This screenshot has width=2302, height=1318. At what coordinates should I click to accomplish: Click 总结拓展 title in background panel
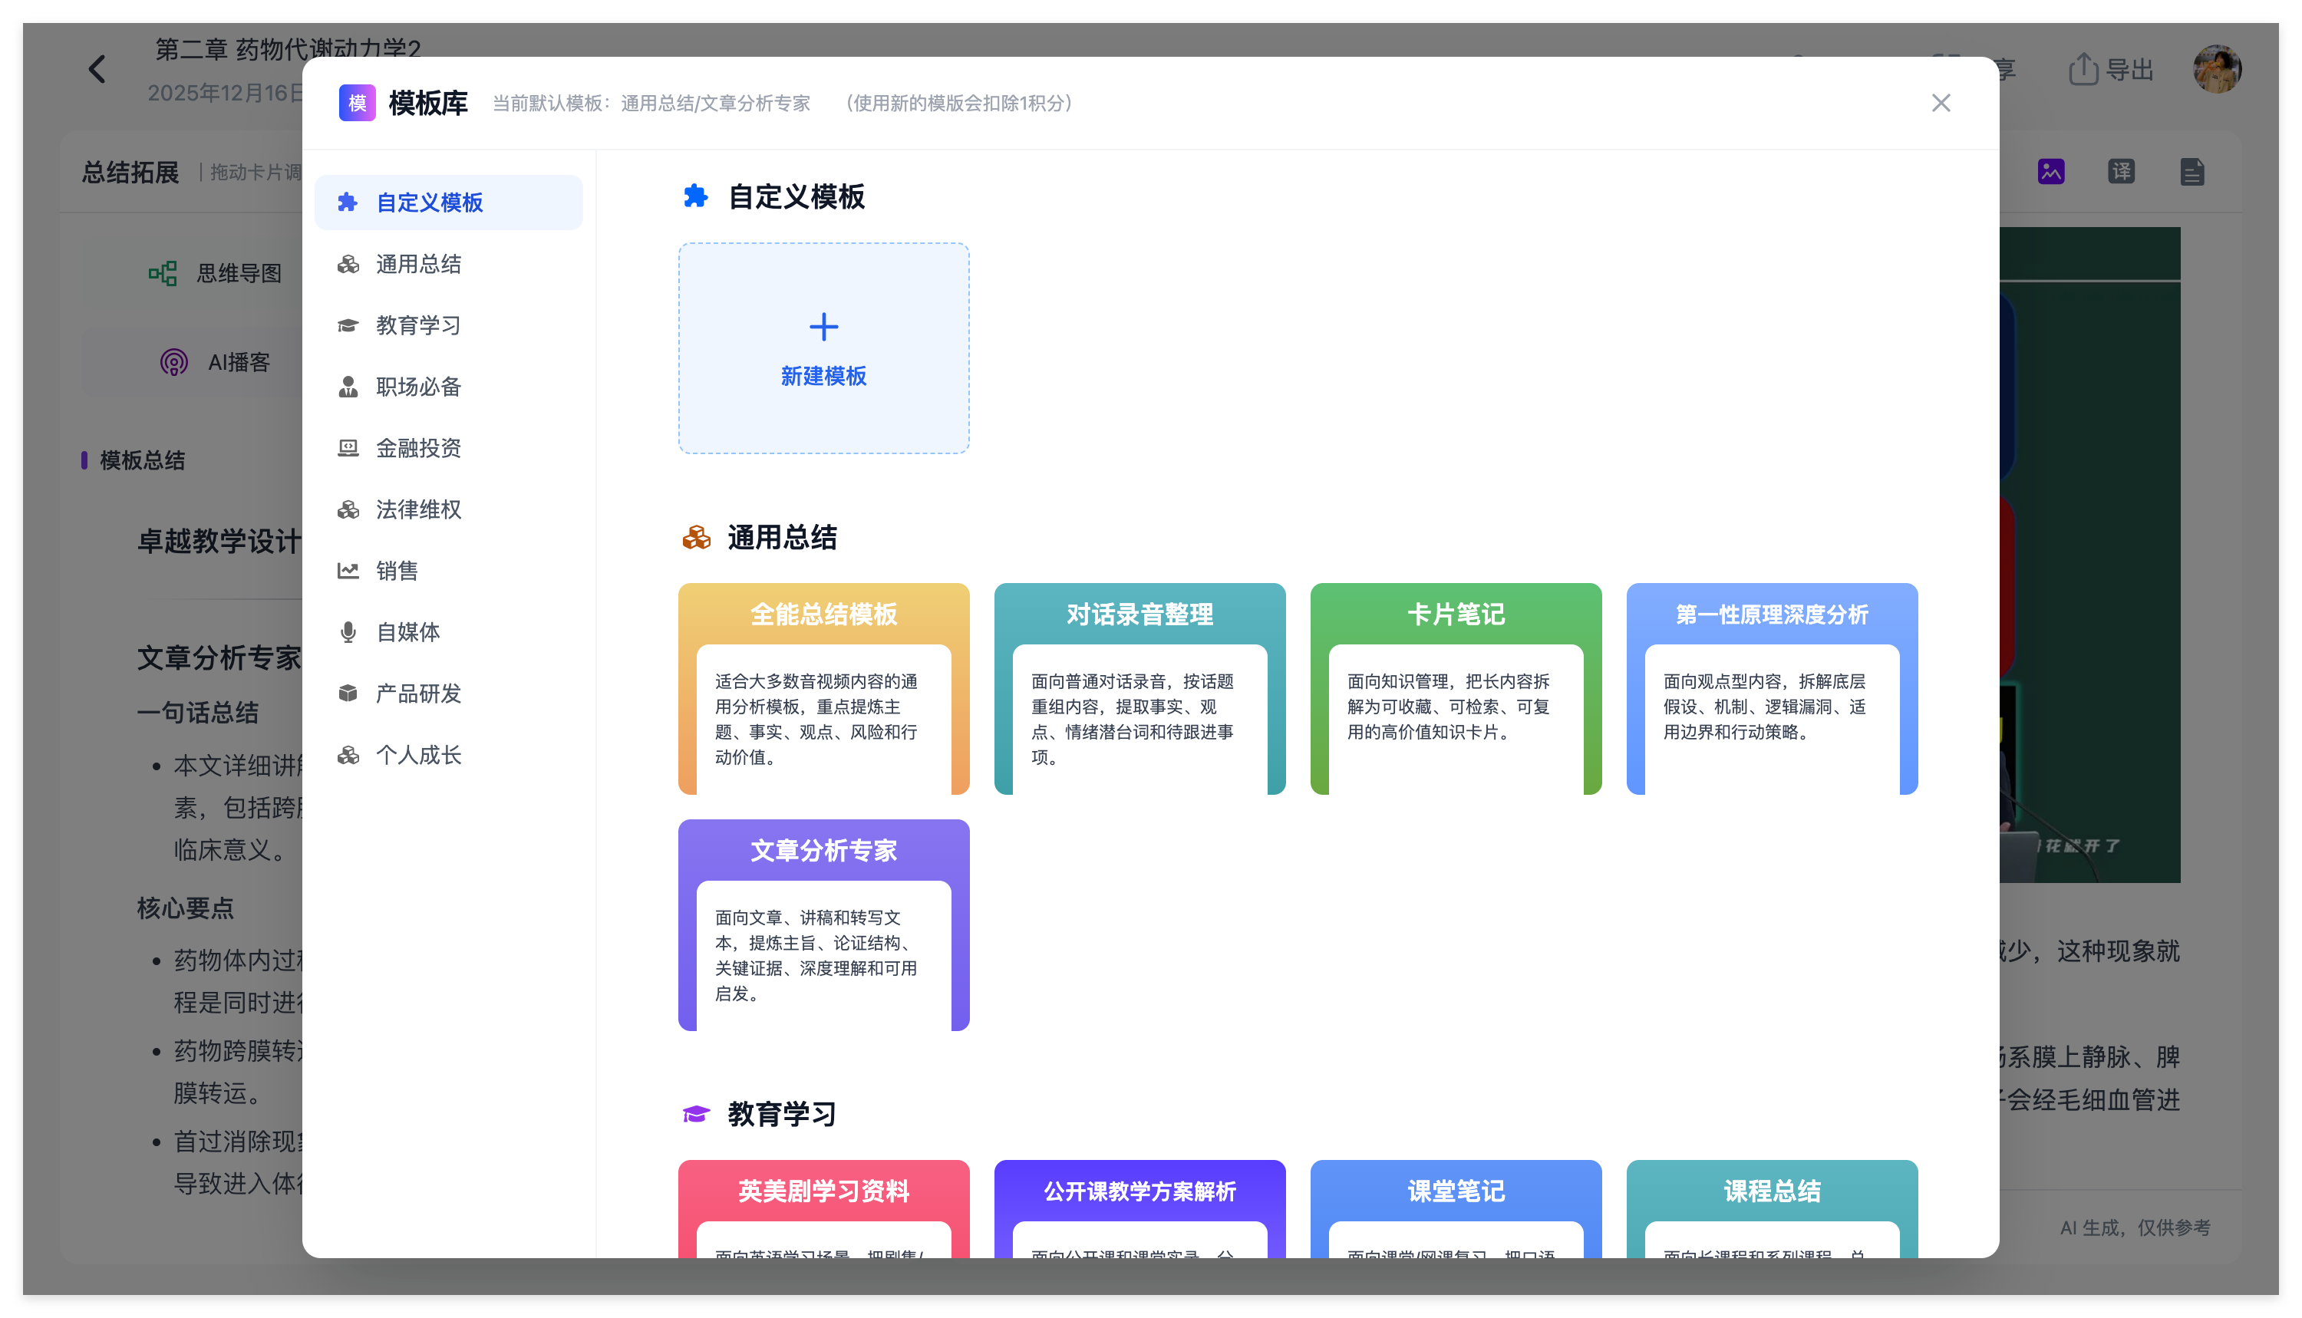[x=130, y=172]
